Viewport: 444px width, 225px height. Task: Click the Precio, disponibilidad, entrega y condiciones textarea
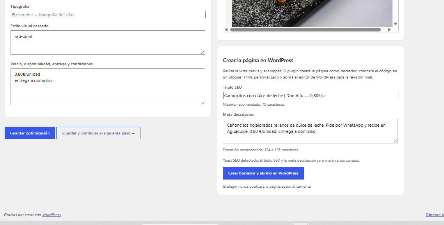[x=108, y=87]
